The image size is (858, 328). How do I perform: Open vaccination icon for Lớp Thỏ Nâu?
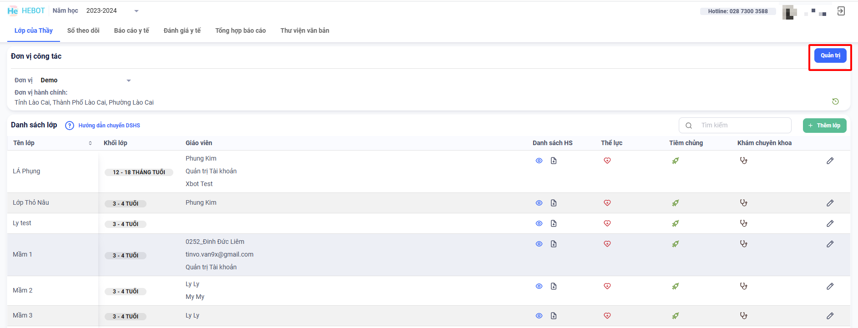tap(675, 203)
